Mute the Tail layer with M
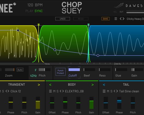 pos(108,91)
